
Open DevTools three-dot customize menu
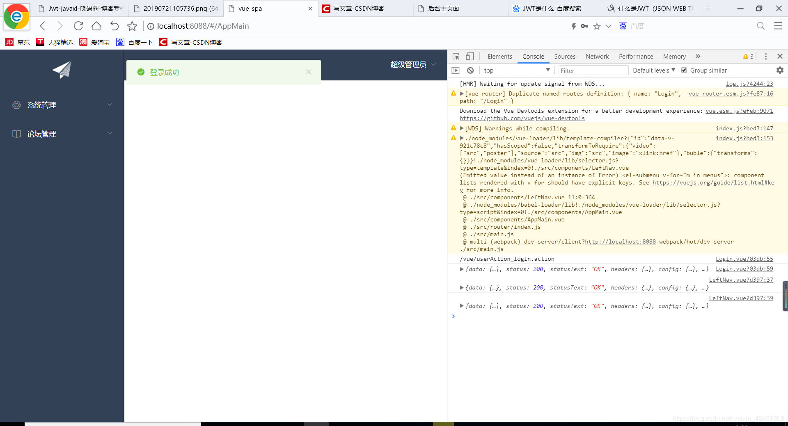pyautogui.click(x=766, y=57)
